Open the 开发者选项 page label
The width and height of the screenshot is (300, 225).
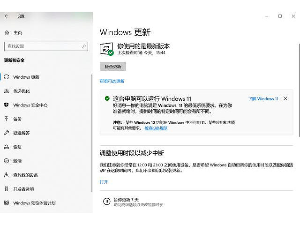(23, 189)
